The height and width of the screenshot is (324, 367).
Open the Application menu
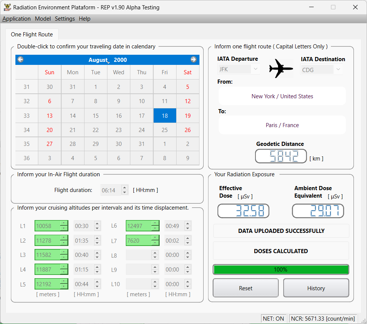17,19
